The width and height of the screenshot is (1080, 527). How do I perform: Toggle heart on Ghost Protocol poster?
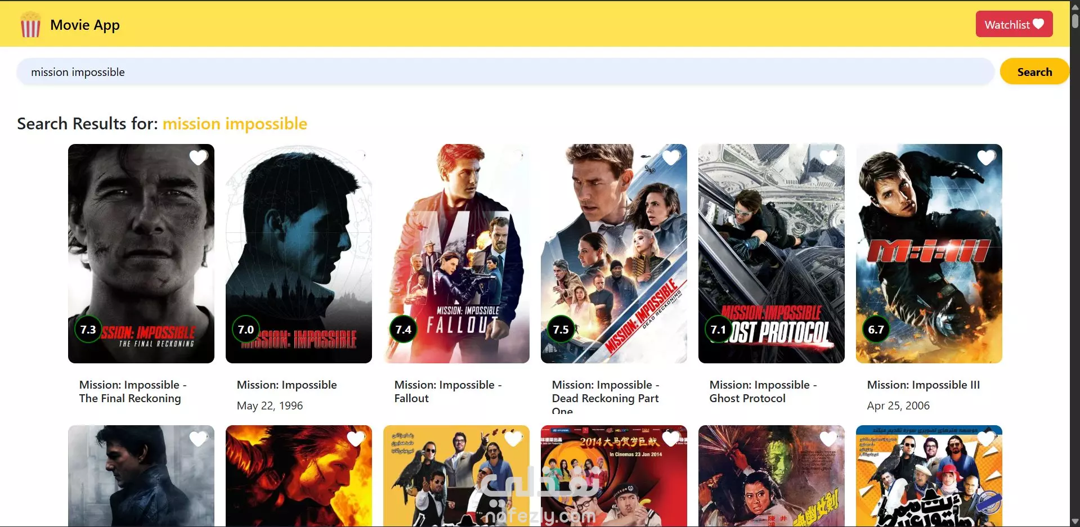coord(828,158)
